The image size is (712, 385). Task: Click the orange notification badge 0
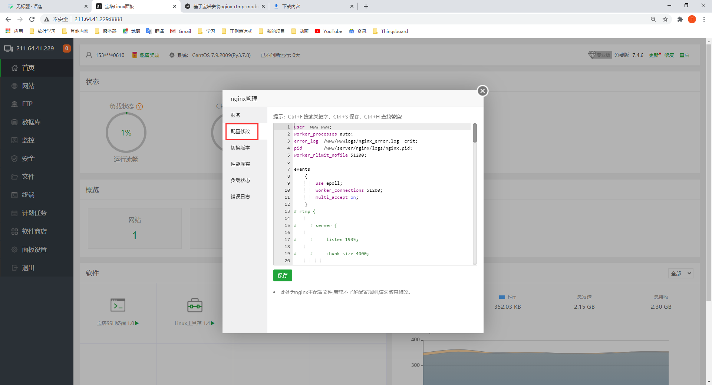(67, 48)
